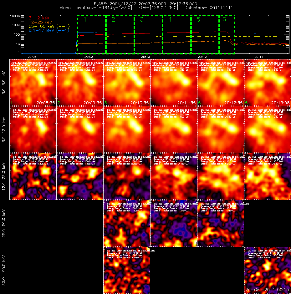Viewport: 291px width, 294px height.
Task: Click interval marker 4 in light curve
Action: [x=170, y=19]
